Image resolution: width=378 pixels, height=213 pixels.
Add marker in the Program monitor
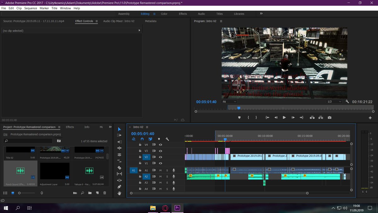[239, 117]
